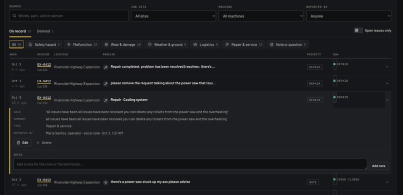The height and width of the screenshot is (195, 403).
Task: Open the All sites job site dropdown
Action: pos(173,16)
